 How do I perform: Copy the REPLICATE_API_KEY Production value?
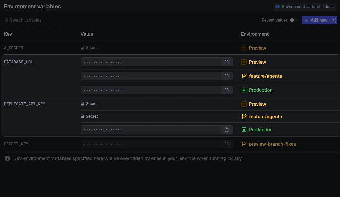(227, 130)
